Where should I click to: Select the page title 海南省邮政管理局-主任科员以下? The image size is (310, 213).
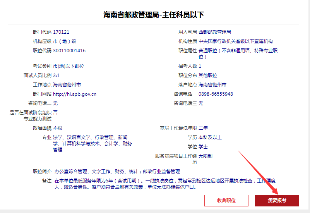tap(154, 15)
